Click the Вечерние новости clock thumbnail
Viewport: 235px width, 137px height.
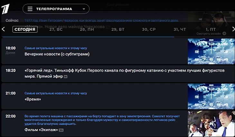tap(211, 51)
